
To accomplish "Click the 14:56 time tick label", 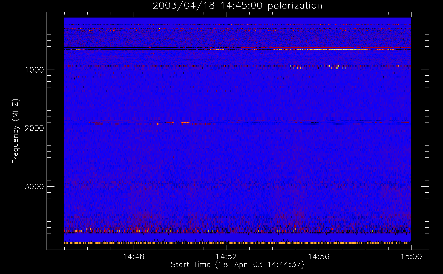I will (319, 257).
